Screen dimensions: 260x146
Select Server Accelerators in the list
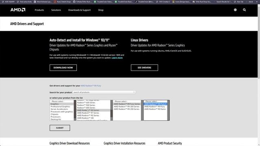pyautogui.click(x=62, y=109)
